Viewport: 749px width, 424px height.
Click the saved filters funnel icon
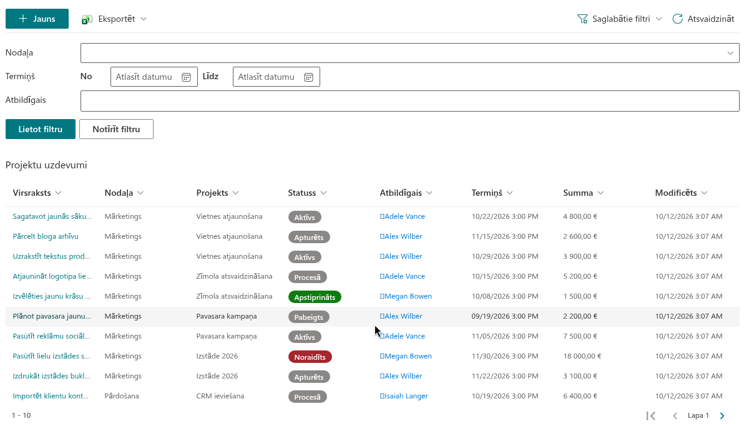[x=582, y=19]
